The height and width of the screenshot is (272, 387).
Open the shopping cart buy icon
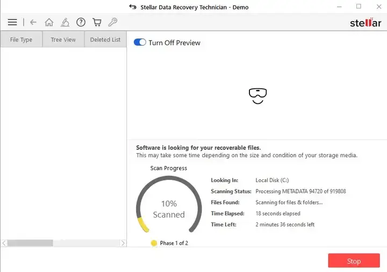97,22
